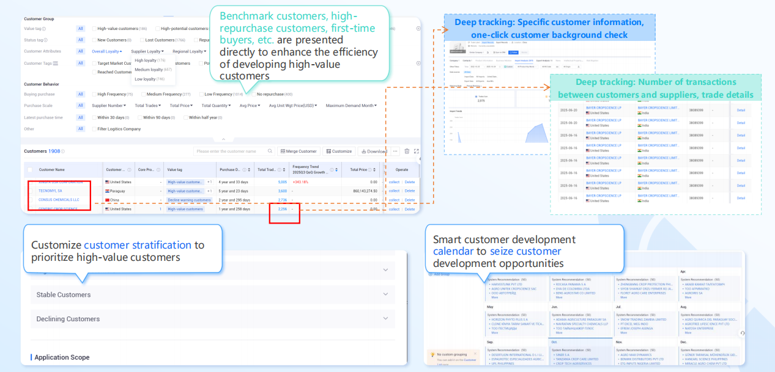Expand the Declining Customers section
The height and width of the screenshot is (372, 775).
pyautogui.click(x=213, y=319)
